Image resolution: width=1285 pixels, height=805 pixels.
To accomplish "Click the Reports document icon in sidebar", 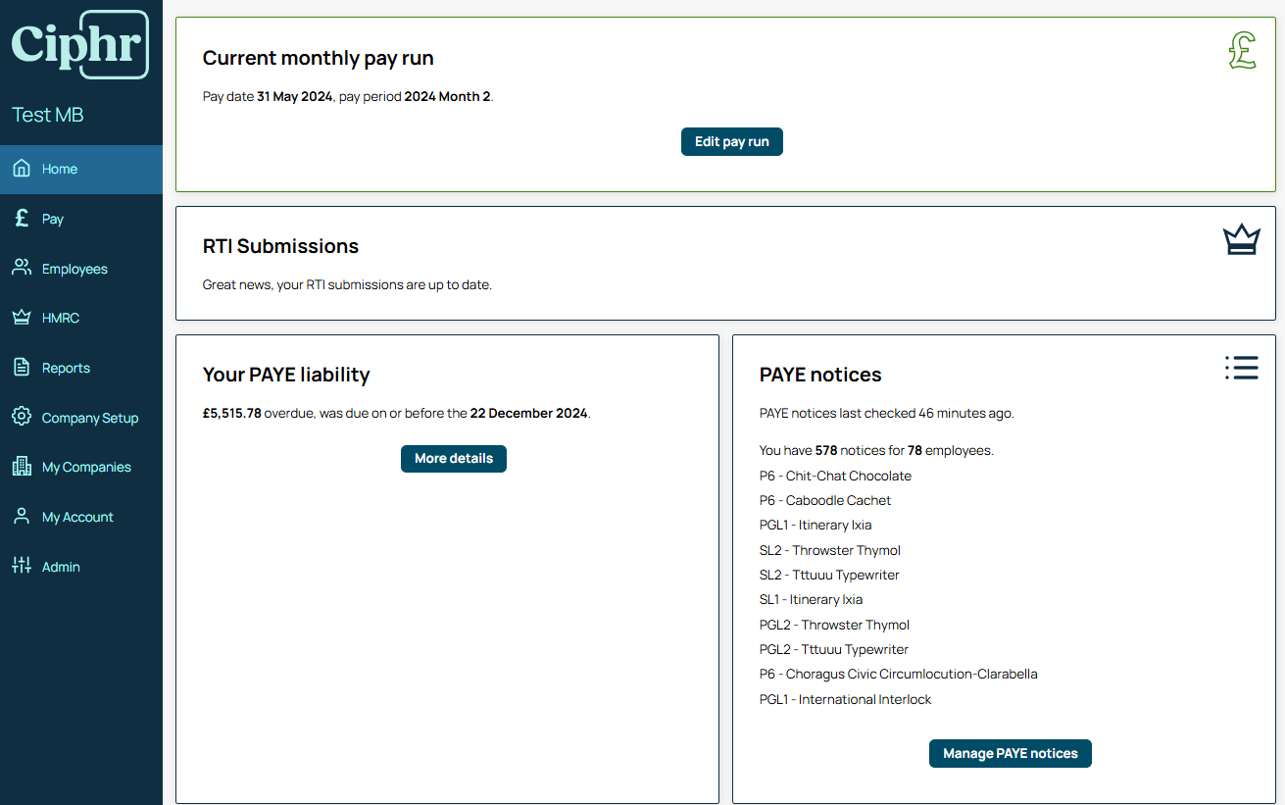I will coord(22,368).
